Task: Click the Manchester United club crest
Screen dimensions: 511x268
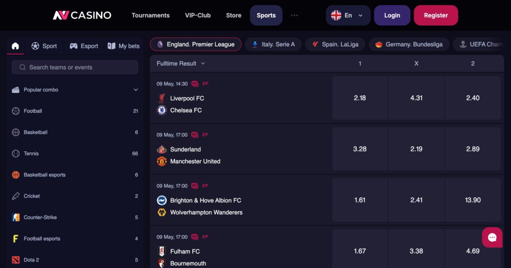Action: coord(162,161)
